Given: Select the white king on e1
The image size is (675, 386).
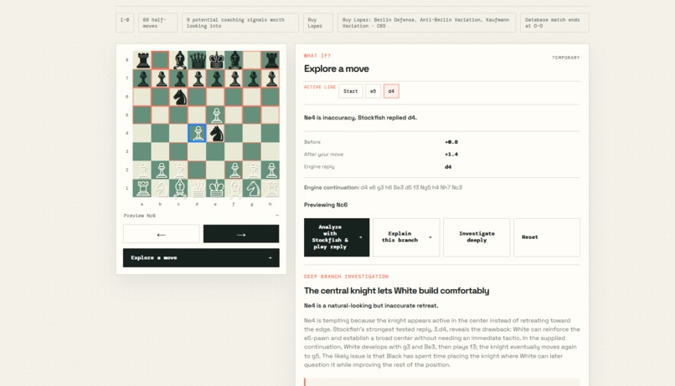Looking at the screenshot, I should click(216, 188).
